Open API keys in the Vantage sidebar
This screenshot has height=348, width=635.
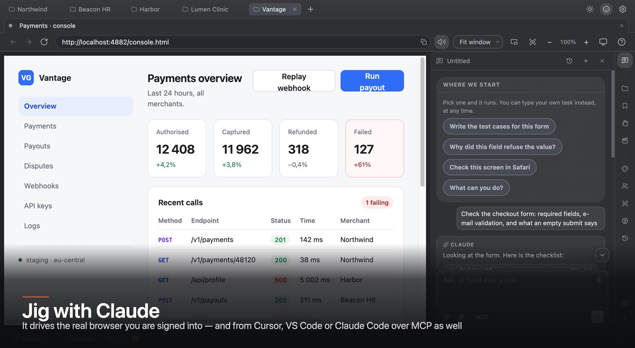[76, 206]
